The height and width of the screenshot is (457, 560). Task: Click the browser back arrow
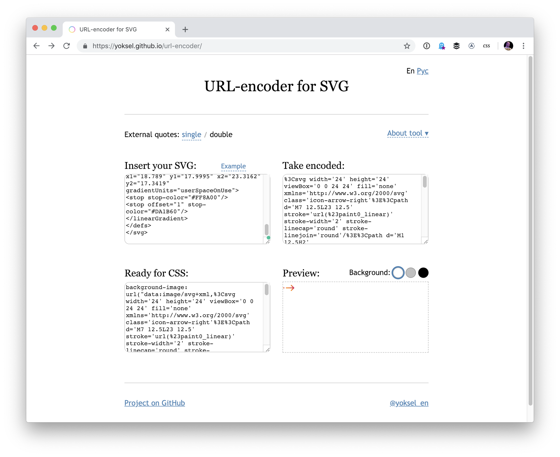click(36, 46)
